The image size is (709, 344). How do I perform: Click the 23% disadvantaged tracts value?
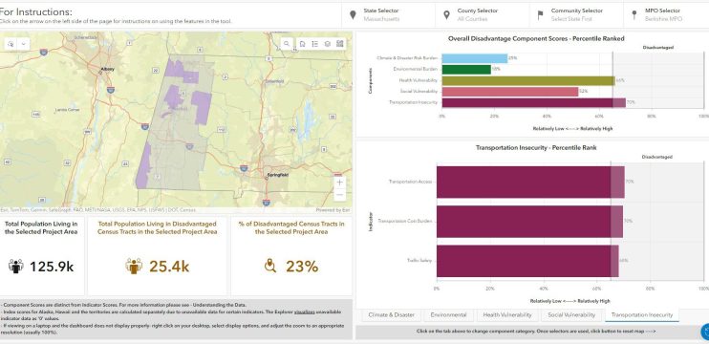[x=302, y=267]
